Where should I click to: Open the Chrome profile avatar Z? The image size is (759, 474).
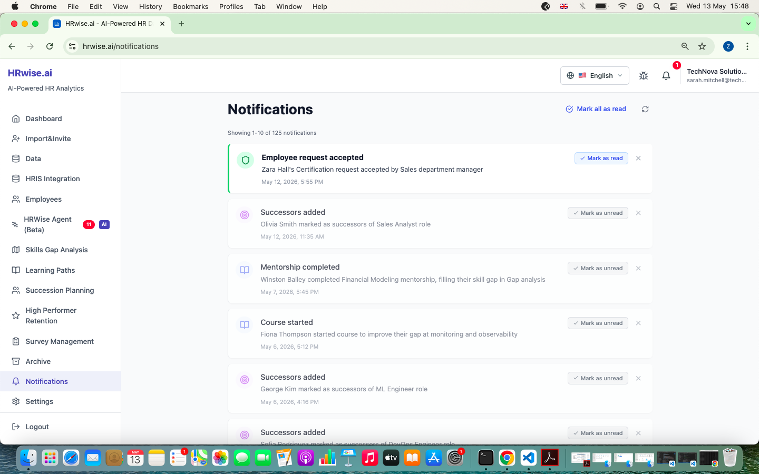[728, 46]
